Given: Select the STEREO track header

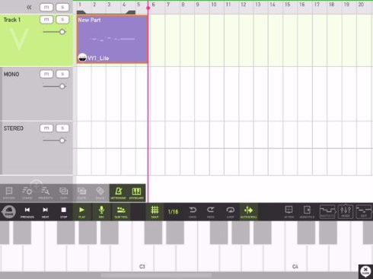Looking at the screenshot, I should pos(37,148).
